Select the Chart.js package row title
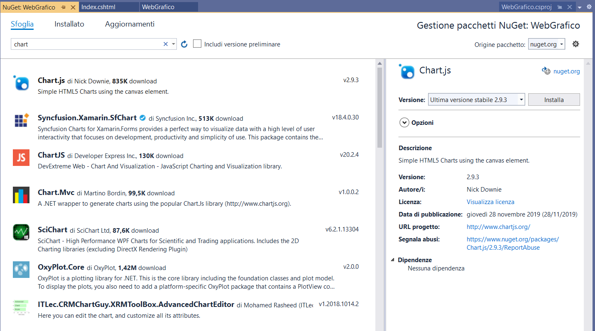Image resolution: width=595 pixels, height=331 pixels. 51,80
